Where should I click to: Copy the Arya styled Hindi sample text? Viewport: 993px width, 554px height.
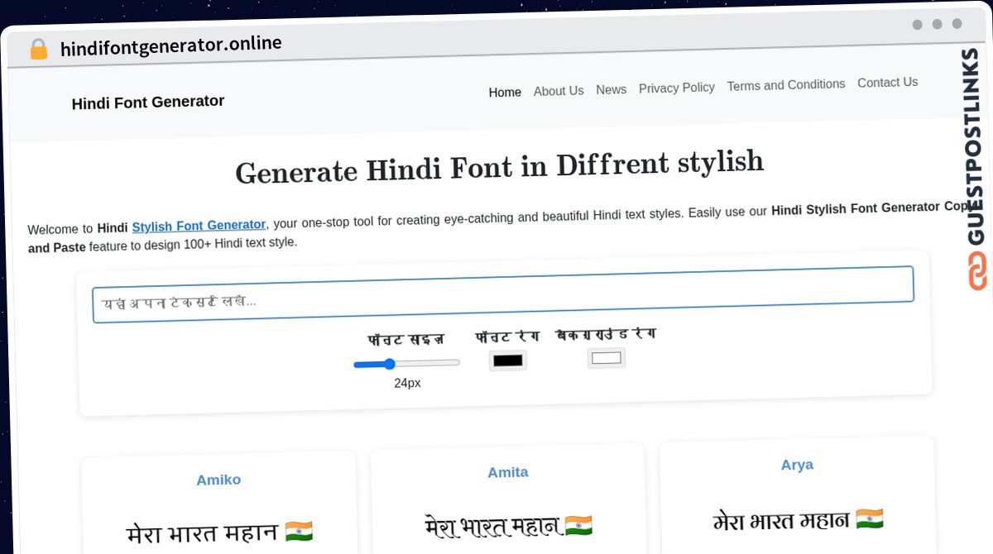798,520
